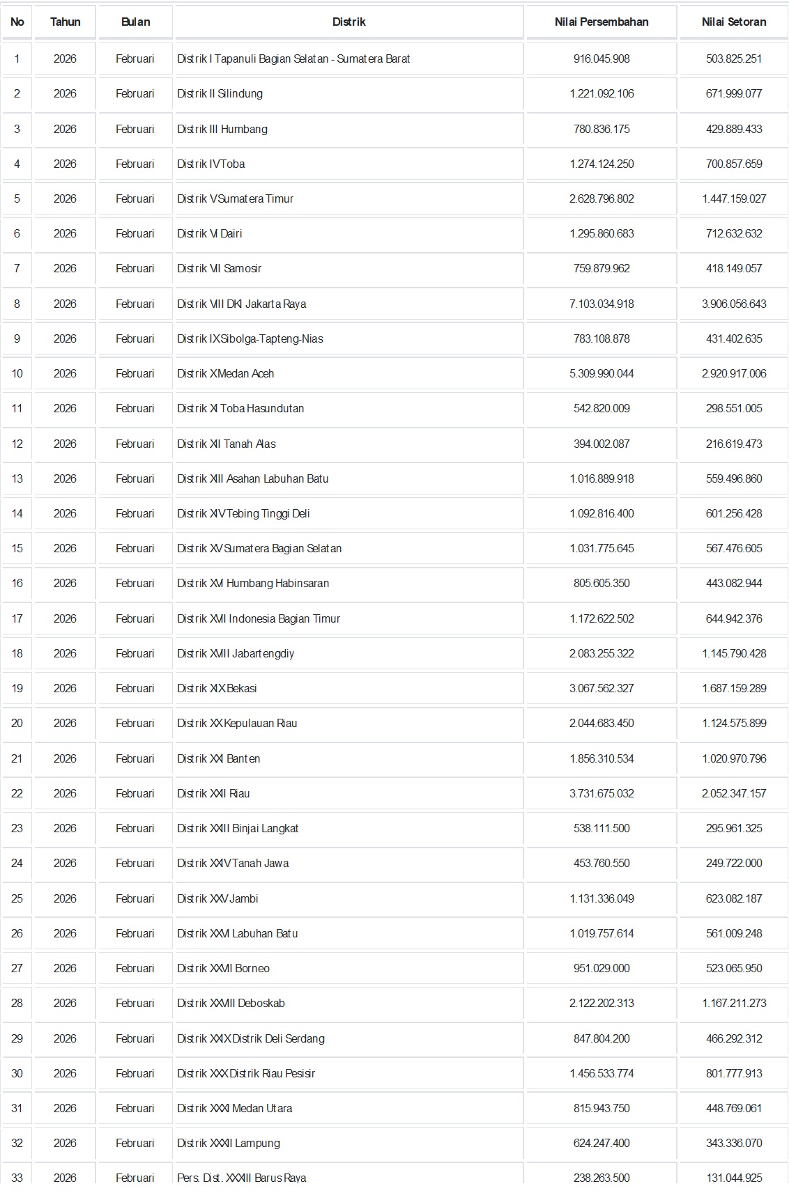Click offering value 7.103.034.918
789x1193 pixels.
point(601,304)
